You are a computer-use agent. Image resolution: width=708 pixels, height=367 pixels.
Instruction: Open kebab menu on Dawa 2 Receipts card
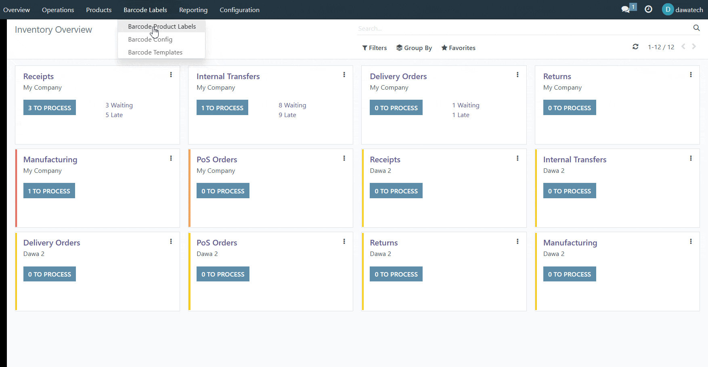(517, 158)
